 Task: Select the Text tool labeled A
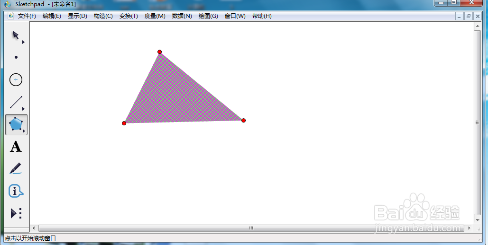click(x=16, y=147)
